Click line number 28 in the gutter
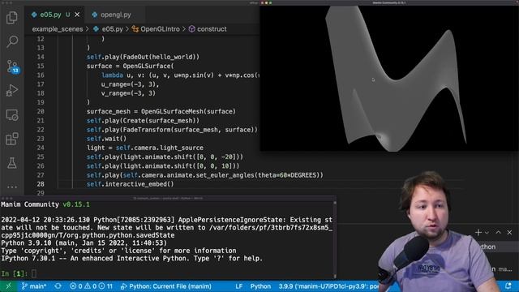Image resolution: width=519 pixels, height=292 pixels. (x=41, y=184)
